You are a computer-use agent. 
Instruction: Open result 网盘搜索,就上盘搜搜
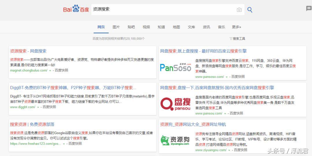pos(203,51)
